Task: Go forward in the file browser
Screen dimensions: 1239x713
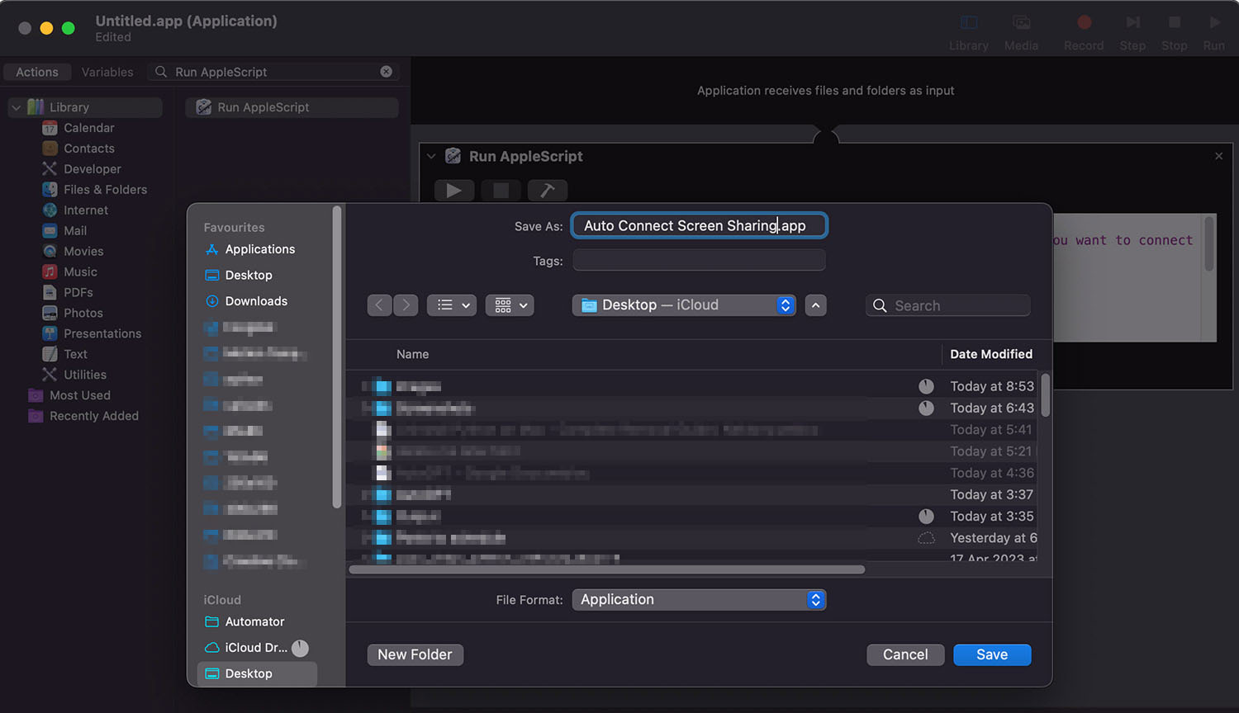Action: [406, 305]
